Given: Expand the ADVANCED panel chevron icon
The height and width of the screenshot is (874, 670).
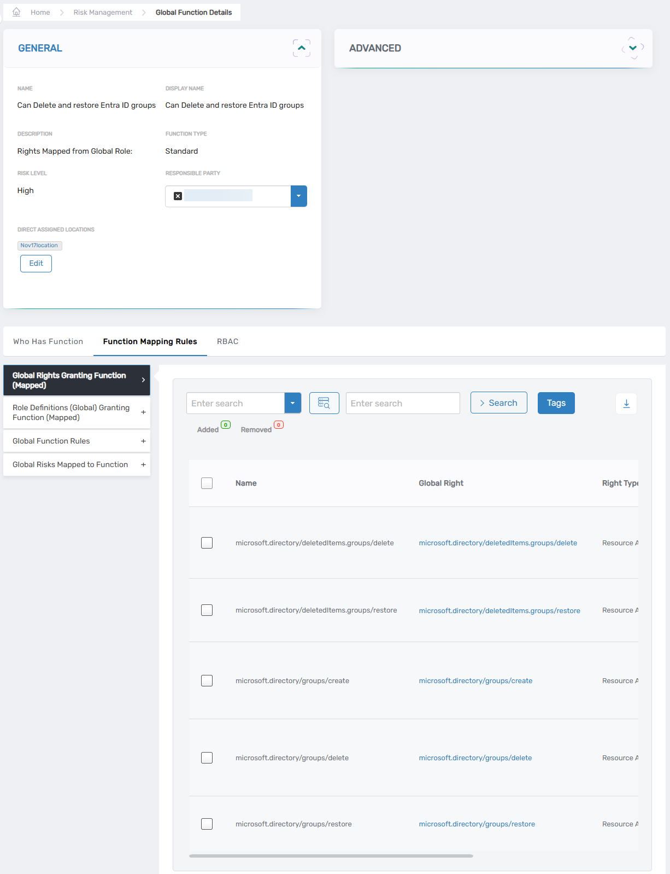Looking at the screenshot, I should tap(632, 48).
